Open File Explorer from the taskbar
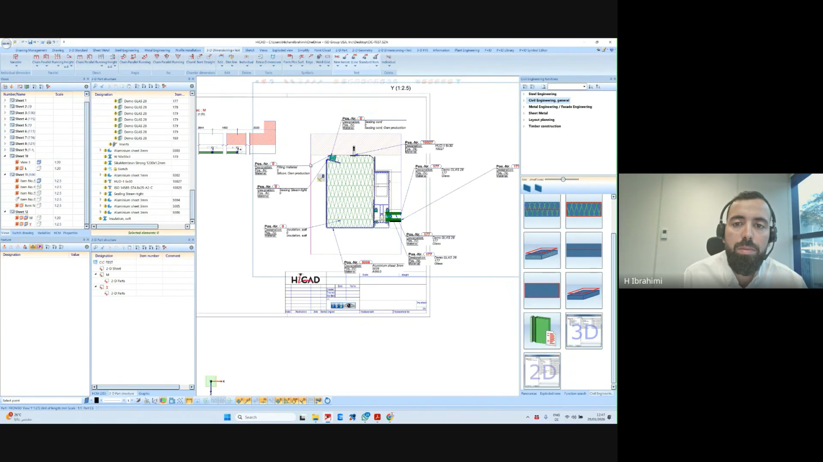Screen dimensions: 823x462 315,417
